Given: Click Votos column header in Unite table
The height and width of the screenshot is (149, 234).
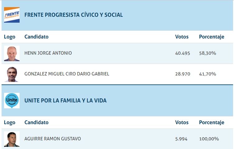Looking at the screenshot, I should 182,122.
